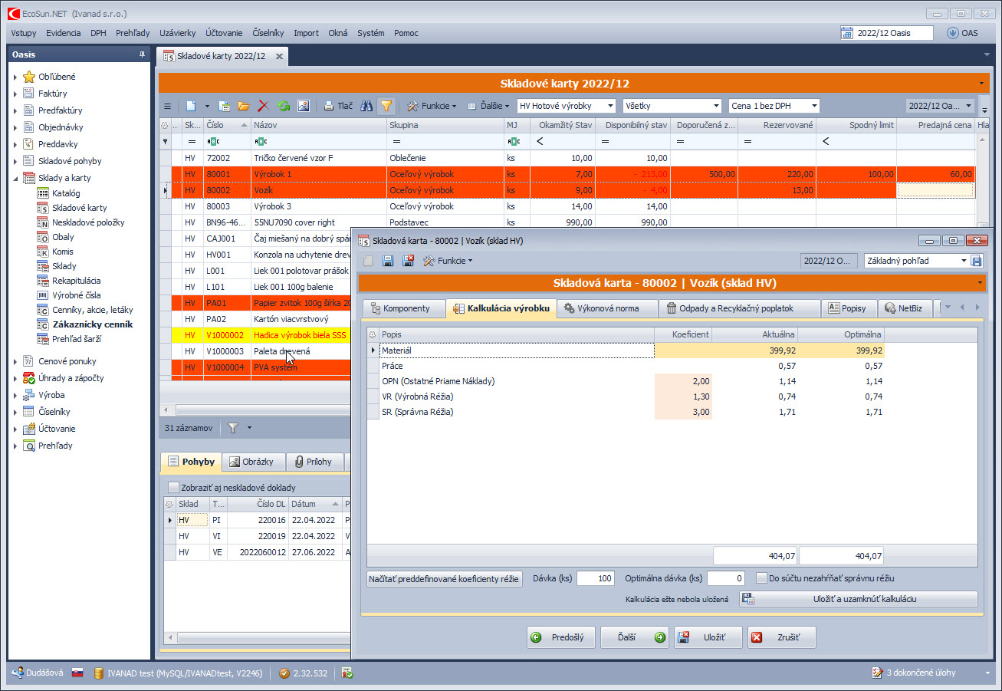This screenshot has height=691, width=1002.
Task: Check 'Zobraziť aj neskladové doklady' box
Action: [x=174, y=487]
